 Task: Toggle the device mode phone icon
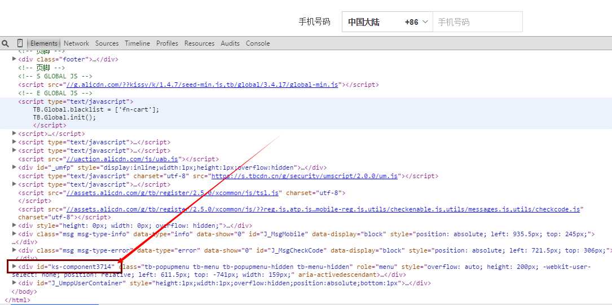20,43
